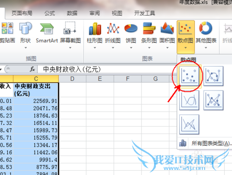This screenshot has width=232, height=175.
Task: Expand the 柱形图 dropdown arrow
Action: point(95,48)
